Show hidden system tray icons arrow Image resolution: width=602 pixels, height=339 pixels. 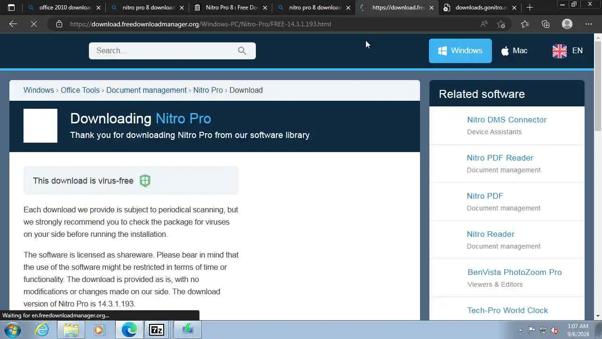(520, 330)
